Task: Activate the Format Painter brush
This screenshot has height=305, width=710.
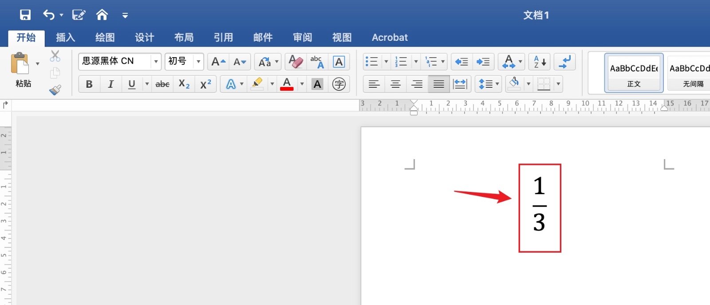Action: (55, 90)
